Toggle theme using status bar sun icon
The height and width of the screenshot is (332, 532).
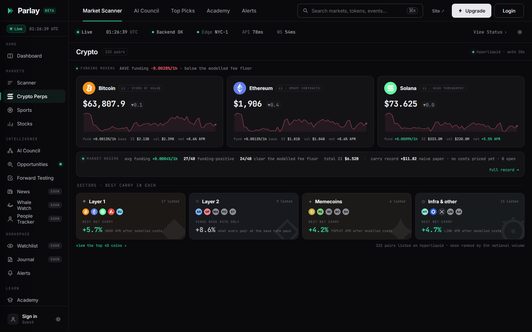click(x=520, y=32)
